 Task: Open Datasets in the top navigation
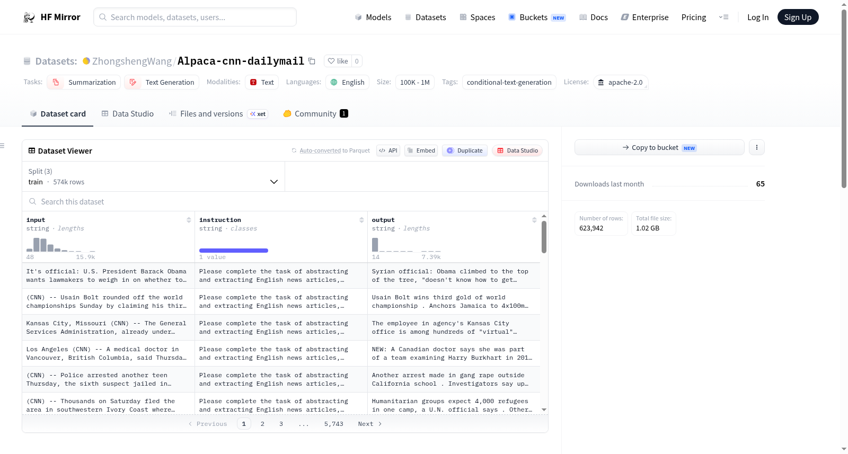426,17
